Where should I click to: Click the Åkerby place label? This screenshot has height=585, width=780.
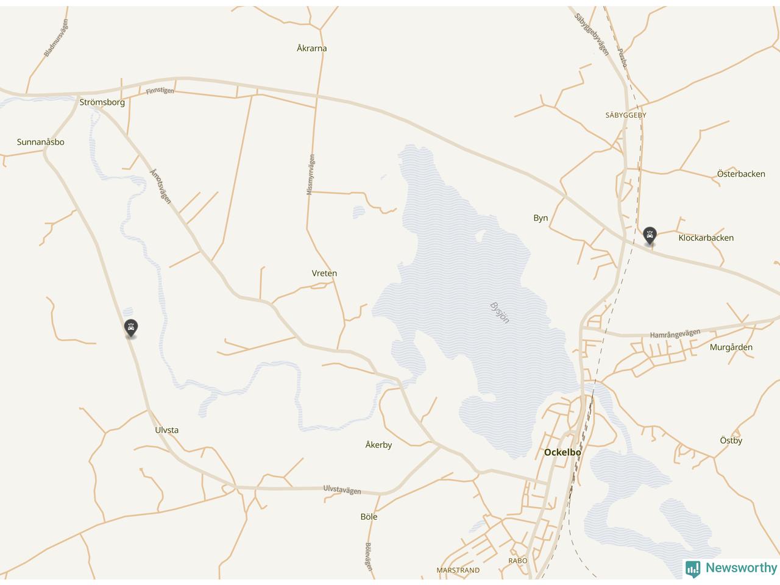(x=378, y=445)
